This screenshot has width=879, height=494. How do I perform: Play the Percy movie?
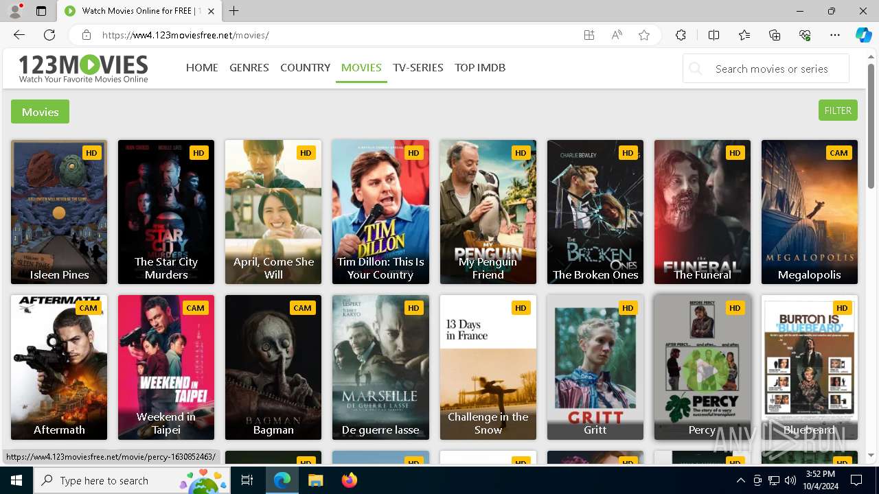[x=703, y=370]
